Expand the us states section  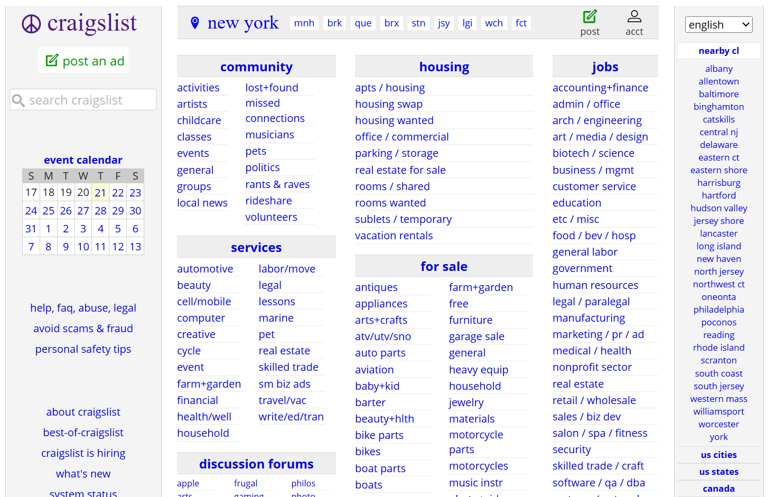(718, 472)
